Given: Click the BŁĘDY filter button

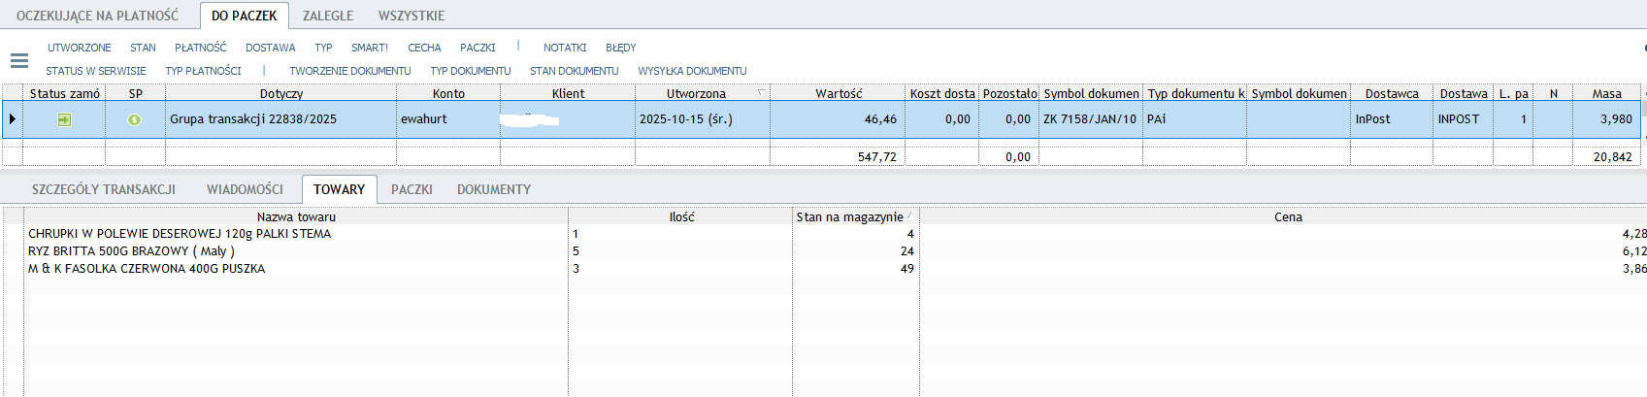Looking at the screenshot, I should tap(620, 48).
